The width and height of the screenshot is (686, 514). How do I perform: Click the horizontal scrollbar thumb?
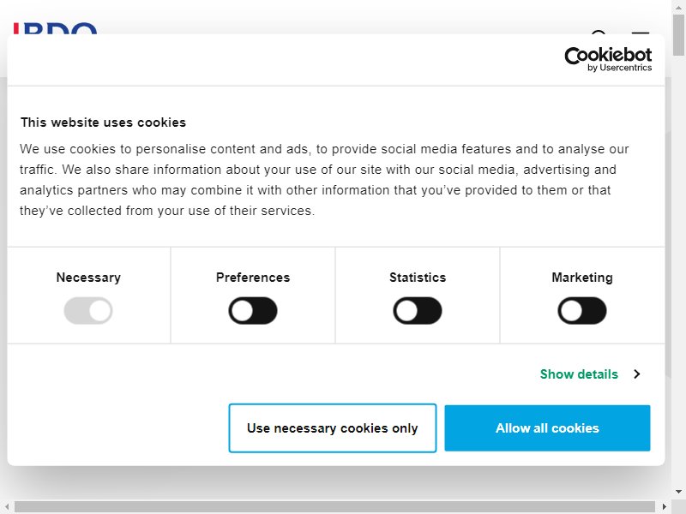pyautogui.click(x=334, y=506)
